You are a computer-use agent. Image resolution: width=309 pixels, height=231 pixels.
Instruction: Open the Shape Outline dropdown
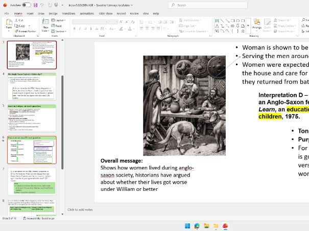[284, 26]
